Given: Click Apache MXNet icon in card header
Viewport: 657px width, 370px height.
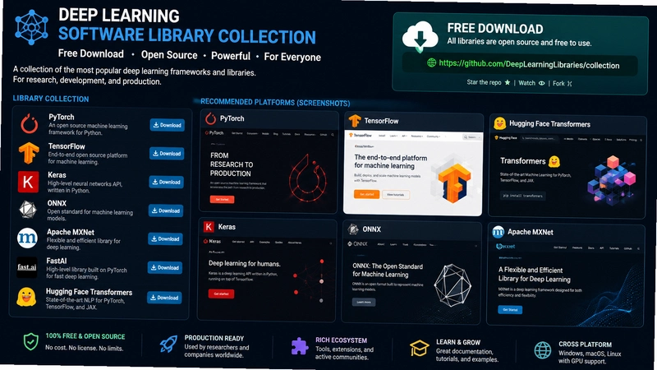Looking at the screenshot, I should point(498,232).
